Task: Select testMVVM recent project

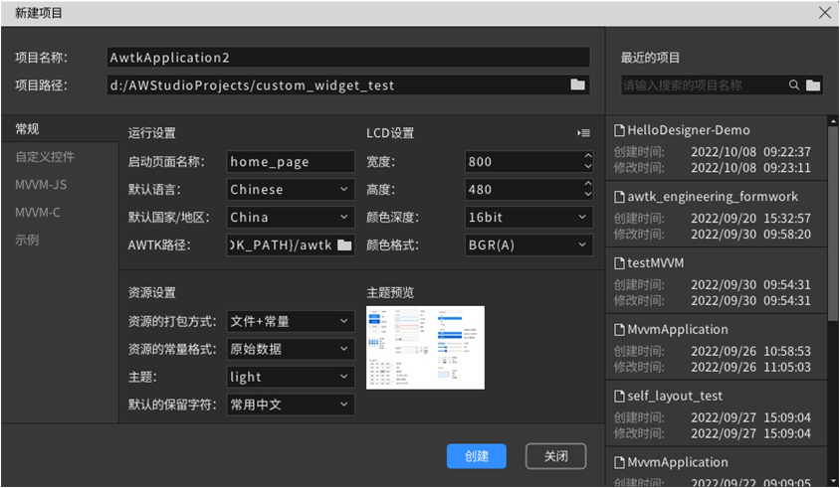Action: tap(717, 281)
